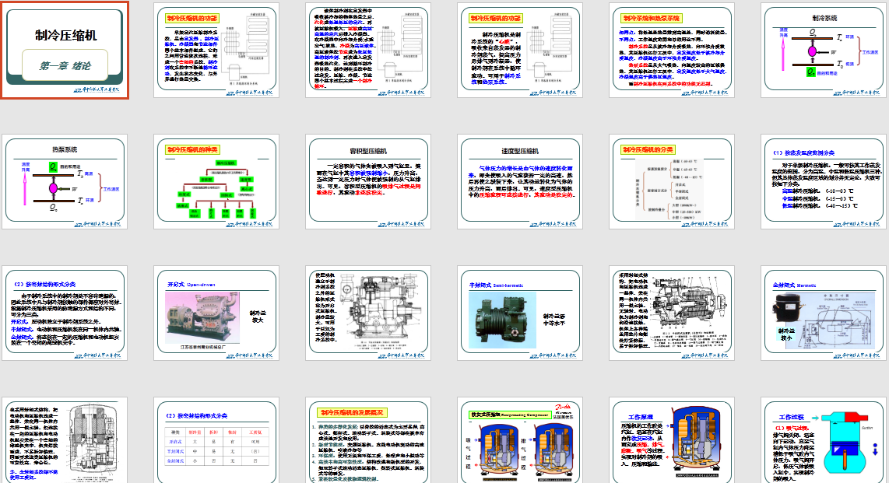
Task: Select the text-only 按密封结构形式分类 slide
Action: pos(65,316)
